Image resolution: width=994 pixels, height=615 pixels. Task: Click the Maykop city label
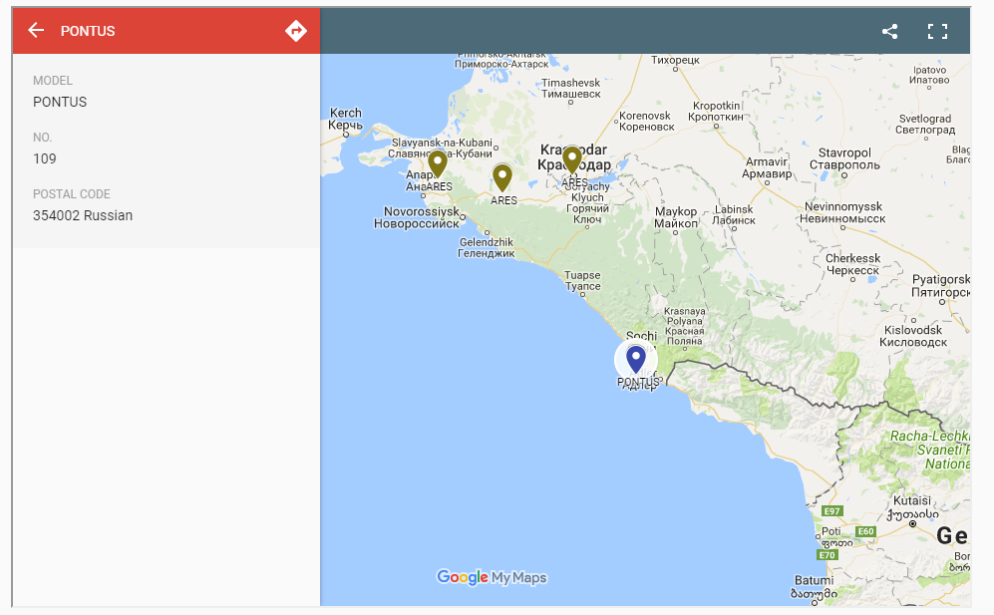point(676,217)
